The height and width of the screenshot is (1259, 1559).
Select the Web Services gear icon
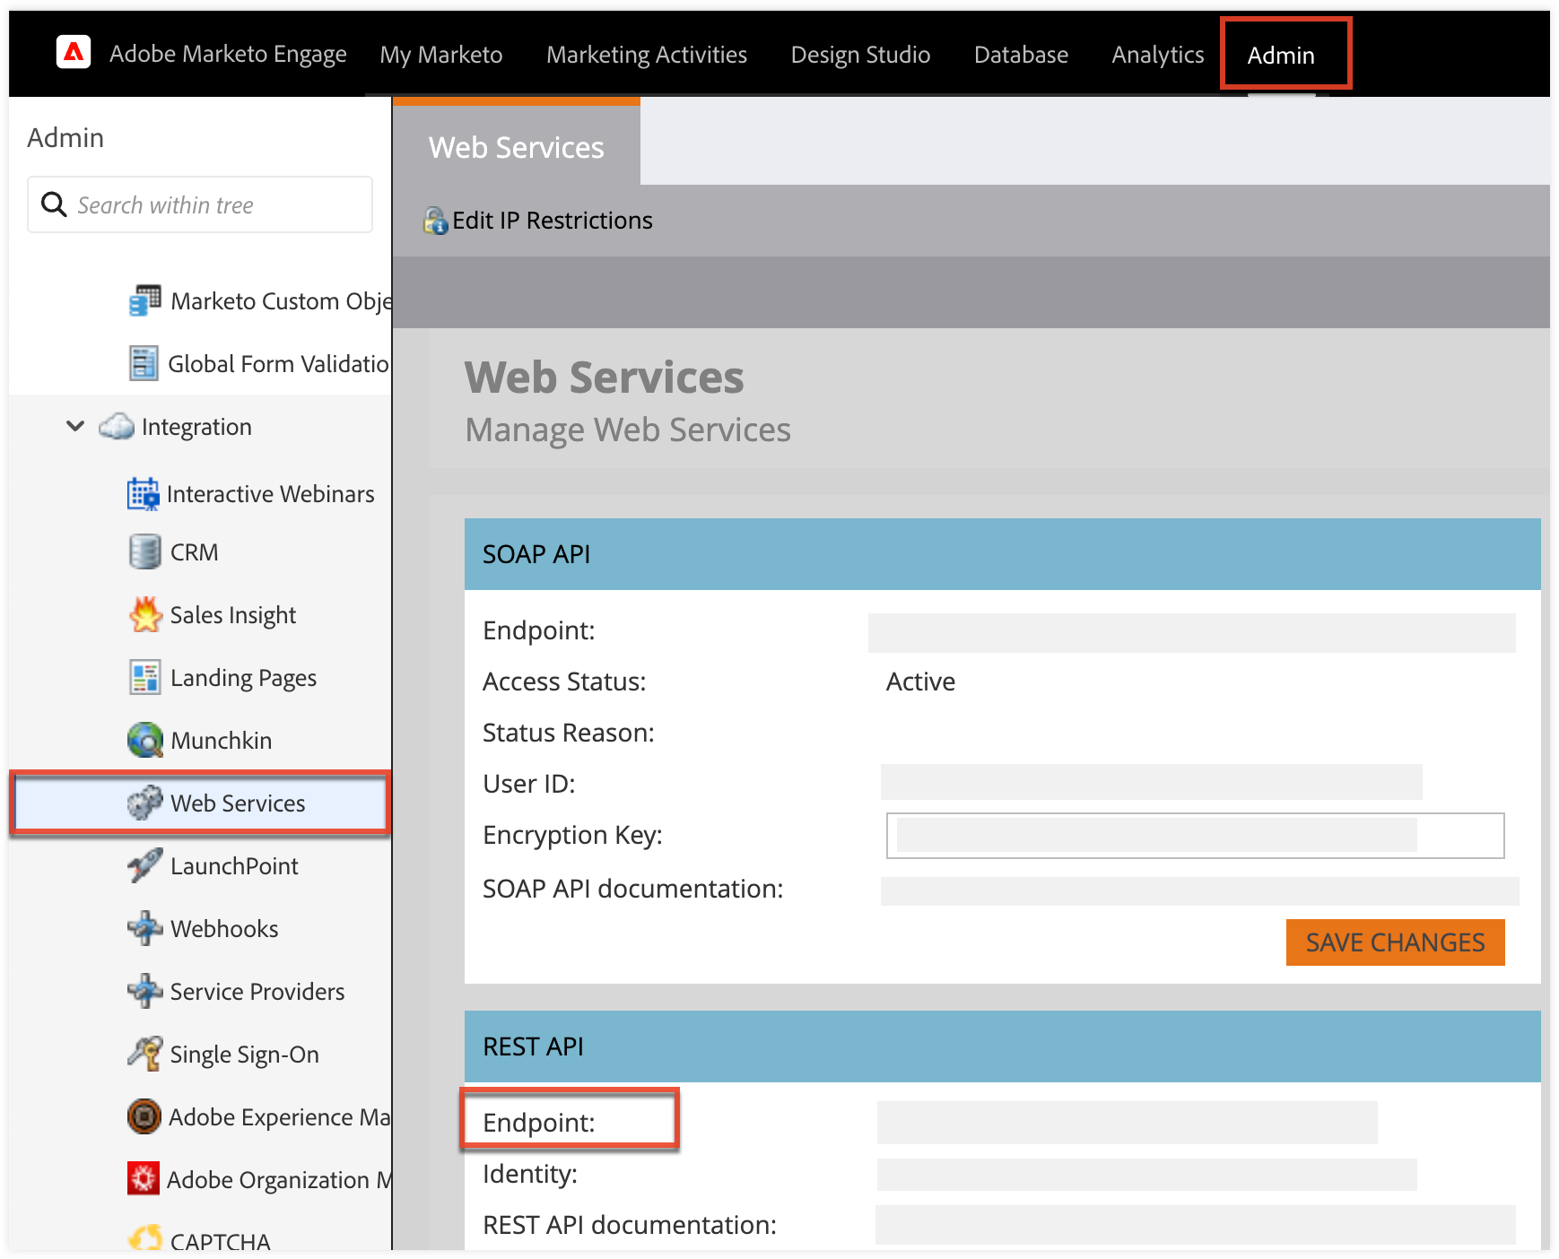click(144, 803)
